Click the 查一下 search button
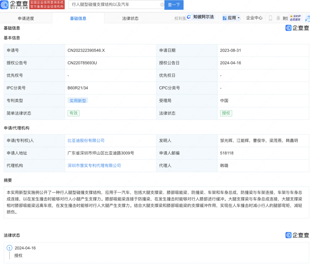 [174, 5]
